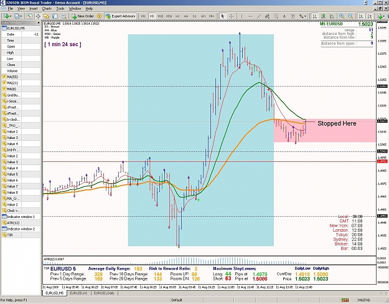Open the Profiles toolbar icon
Viewport: 389px width, 304px height.
pyautogui.click(x=17, y=16)
